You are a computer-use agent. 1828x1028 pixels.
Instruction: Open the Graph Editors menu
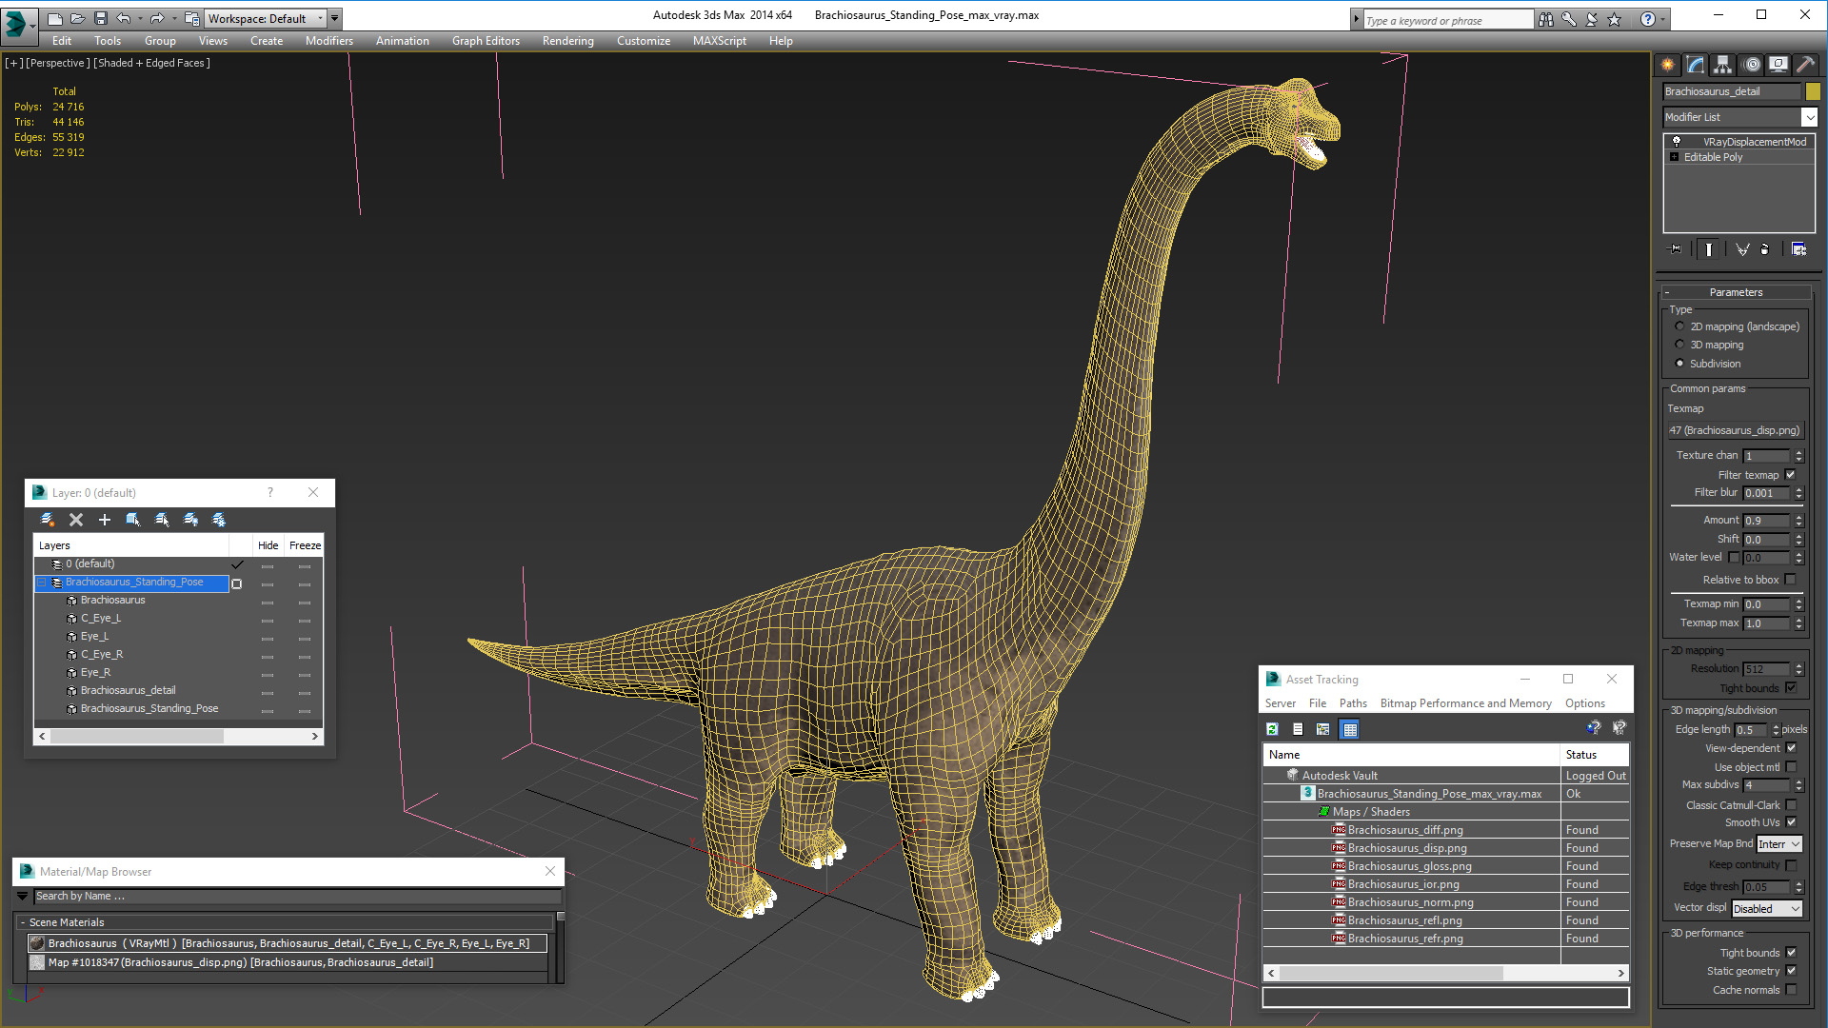[x=486, y=41]
